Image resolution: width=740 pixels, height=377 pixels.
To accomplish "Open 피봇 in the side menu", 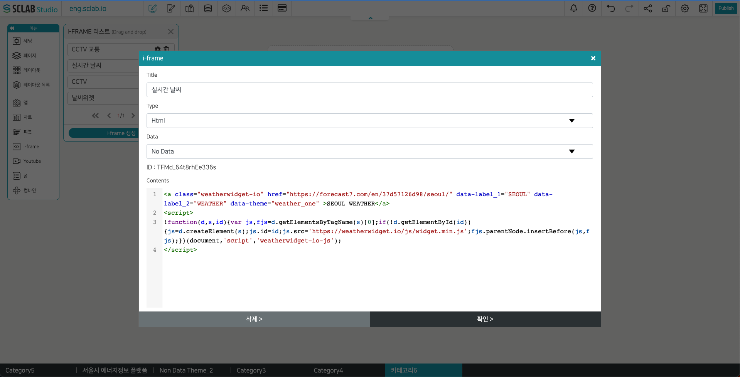I will coord(33,132).
